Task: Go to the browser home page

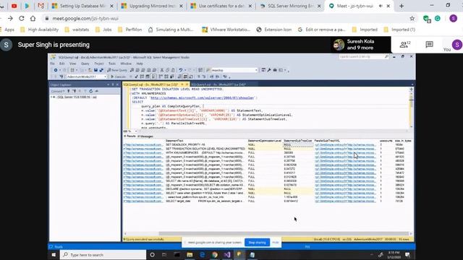Action: click(33, 18)
